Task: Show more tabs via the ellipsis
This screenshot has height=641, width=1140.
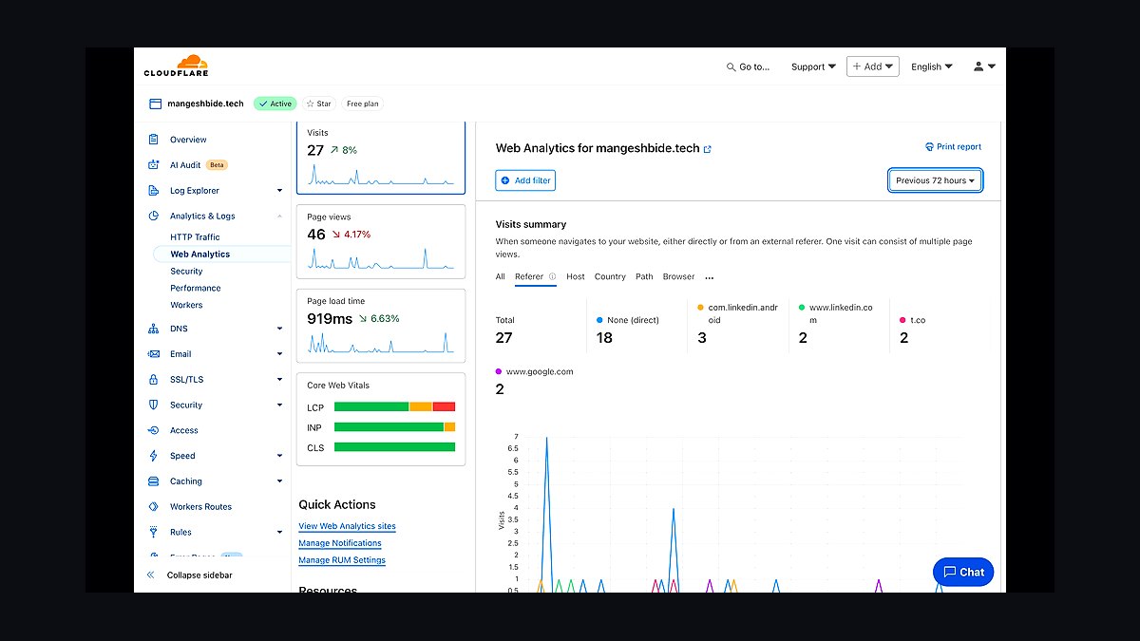Action: click(x=710, y=278)
